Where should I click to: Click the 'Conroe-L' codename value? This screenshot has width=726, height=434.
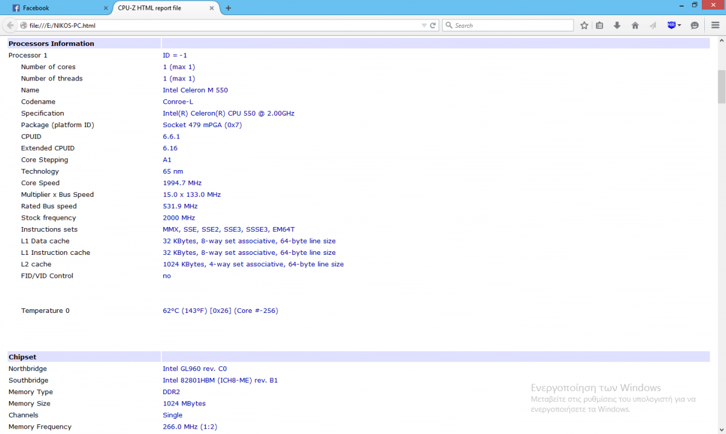[178, 102]
